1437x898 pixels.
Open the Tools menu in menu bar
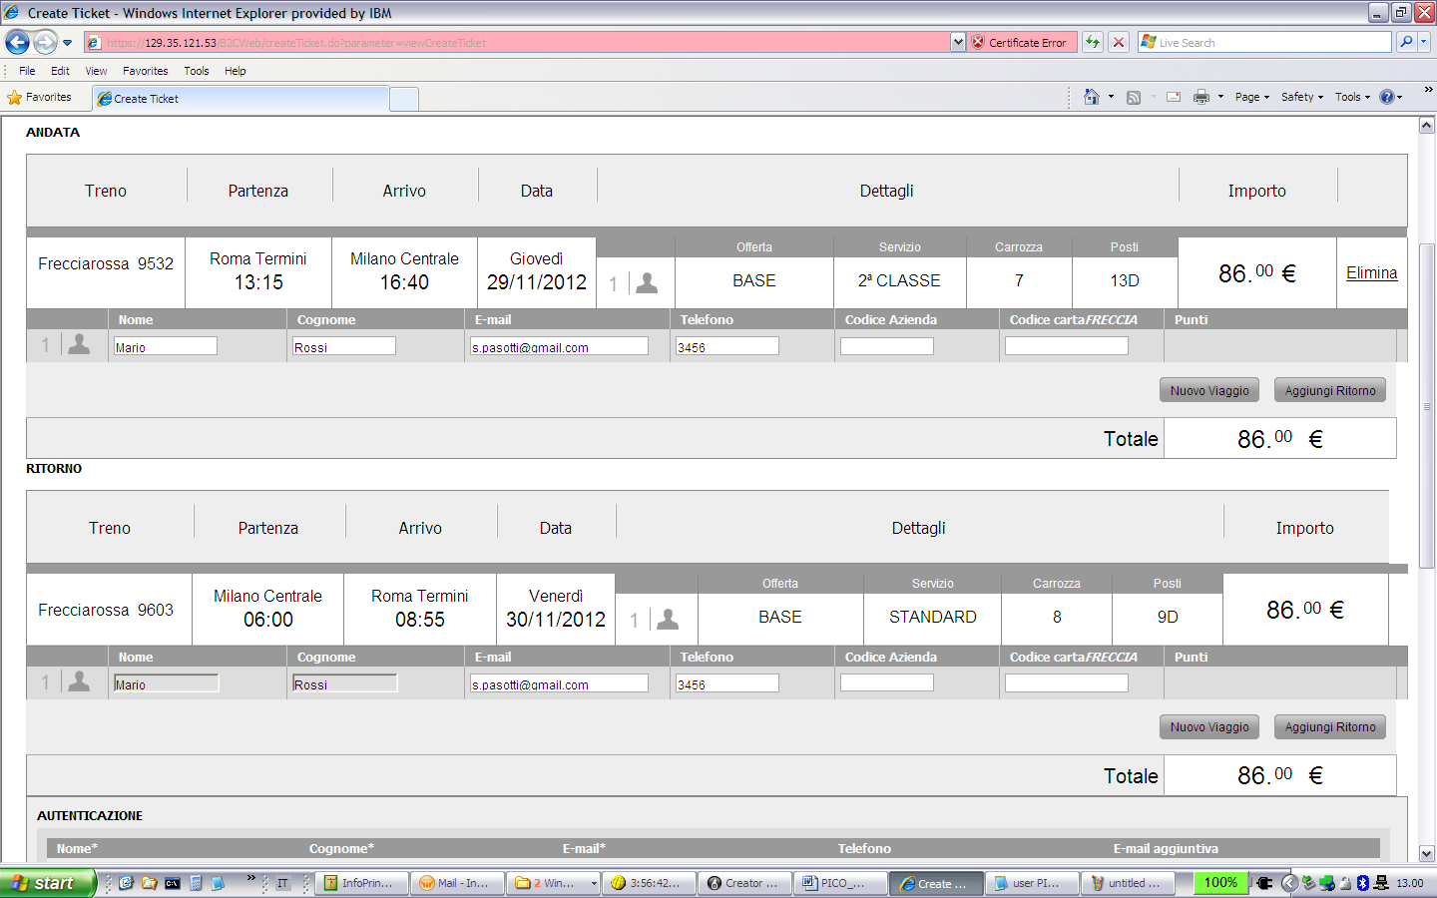[196, 71]
